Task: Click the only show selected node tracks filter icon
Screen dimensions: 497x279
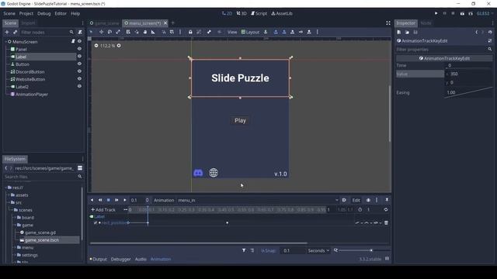Action: pyautogui.click(x=244, y=250)
